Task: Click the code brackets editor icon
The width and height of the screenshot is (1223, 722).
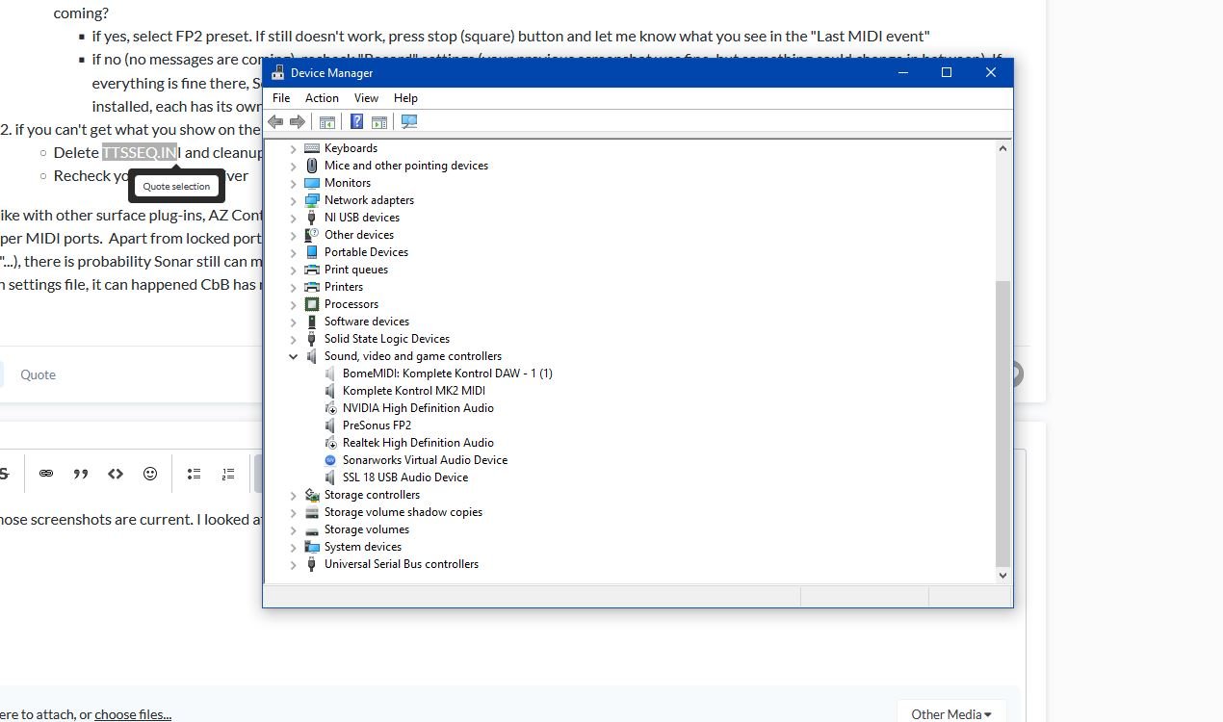Action: click(116, 474)
